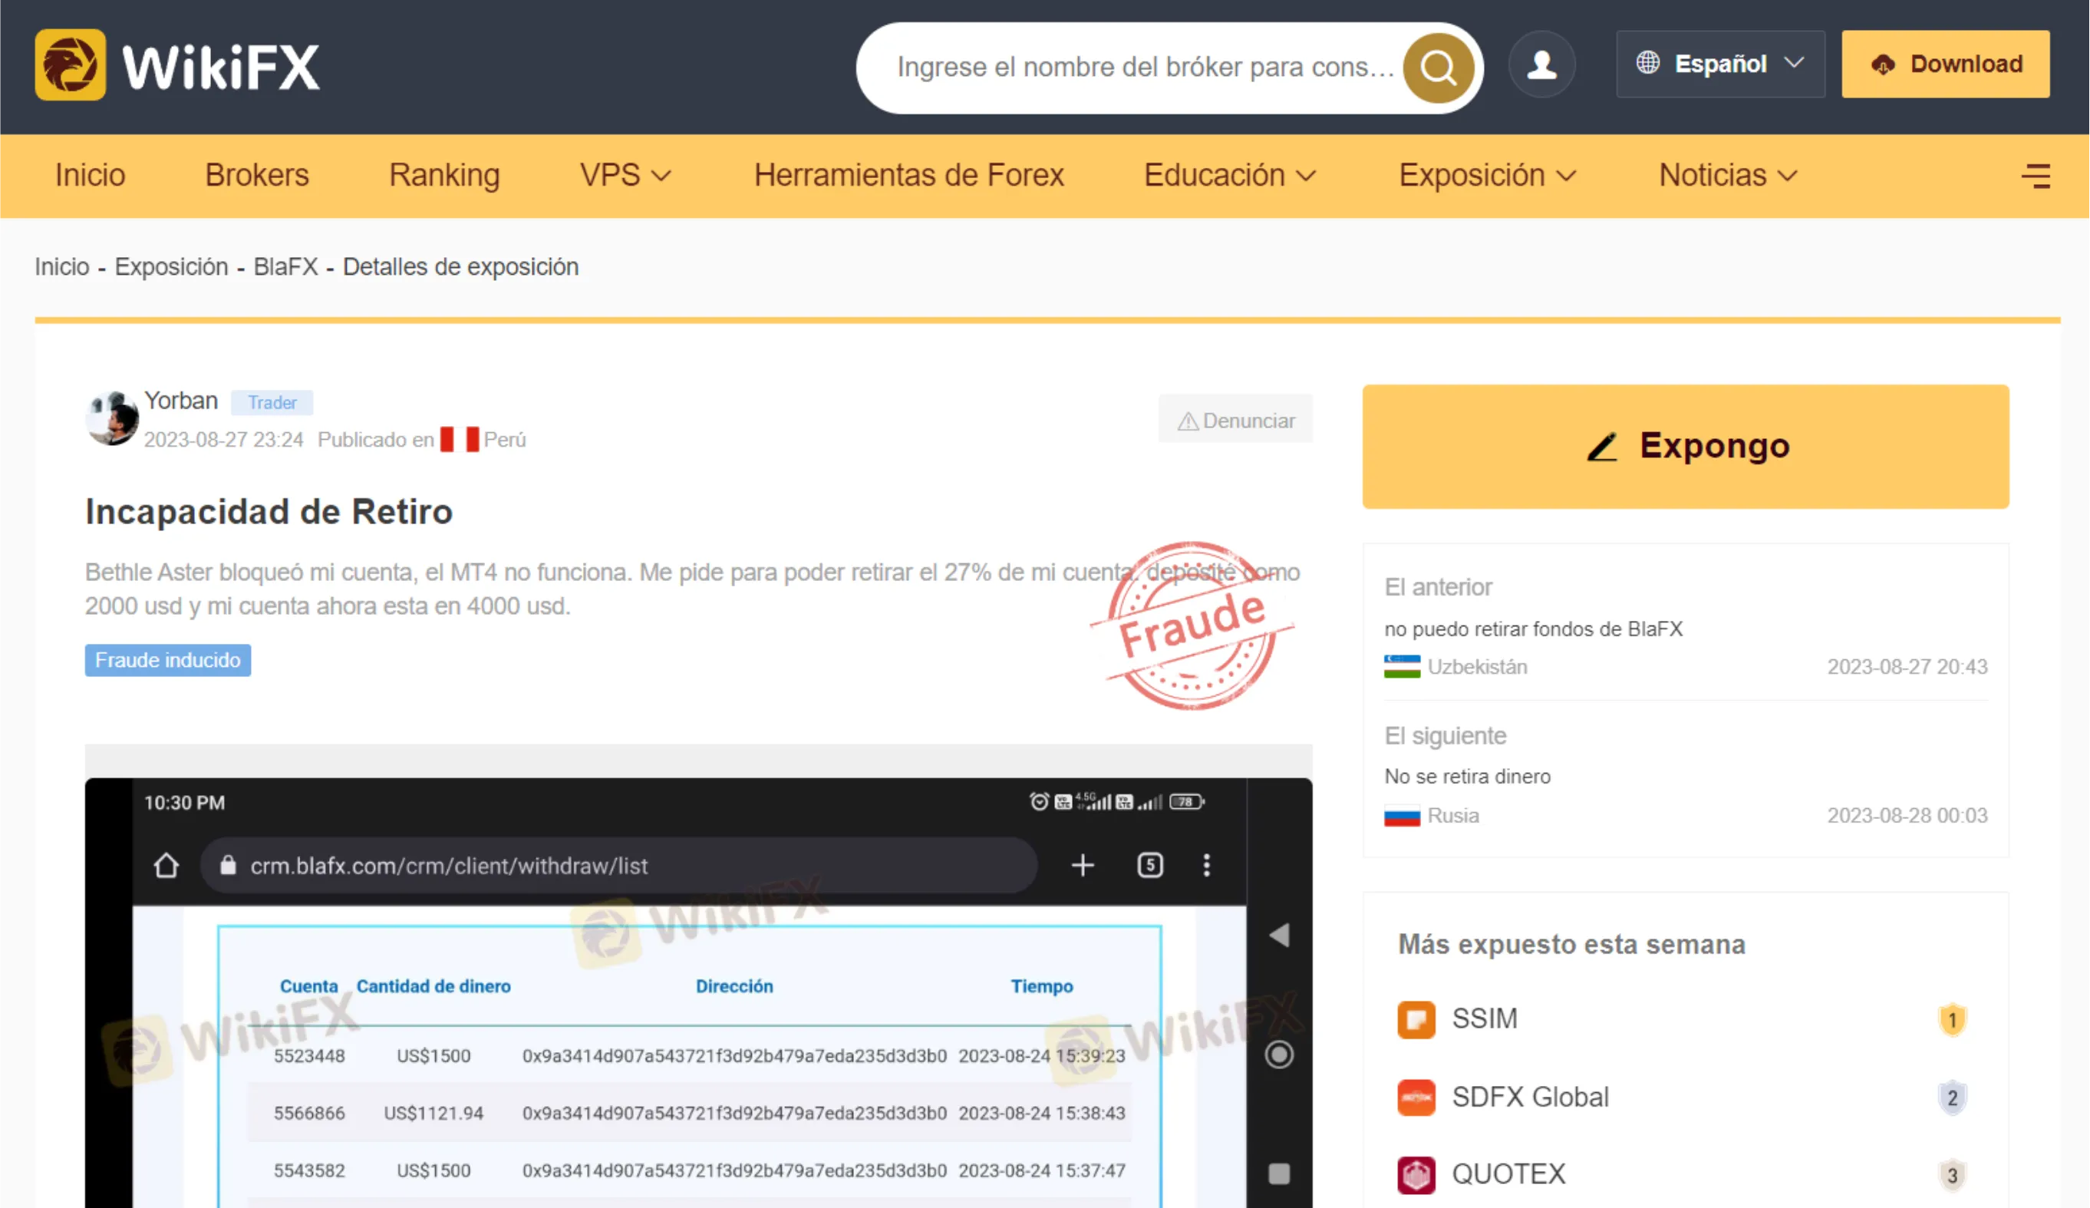Click BlaFX in the breadcrumb
The image size is (2090, 1208).
click(x=286, y=266)
